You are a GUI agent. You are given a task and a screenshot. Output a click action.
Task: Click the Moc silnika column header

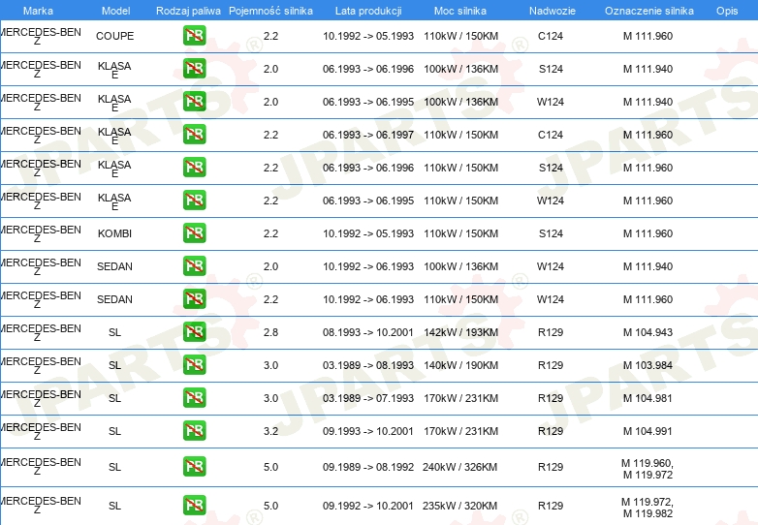tap(460, 11)
